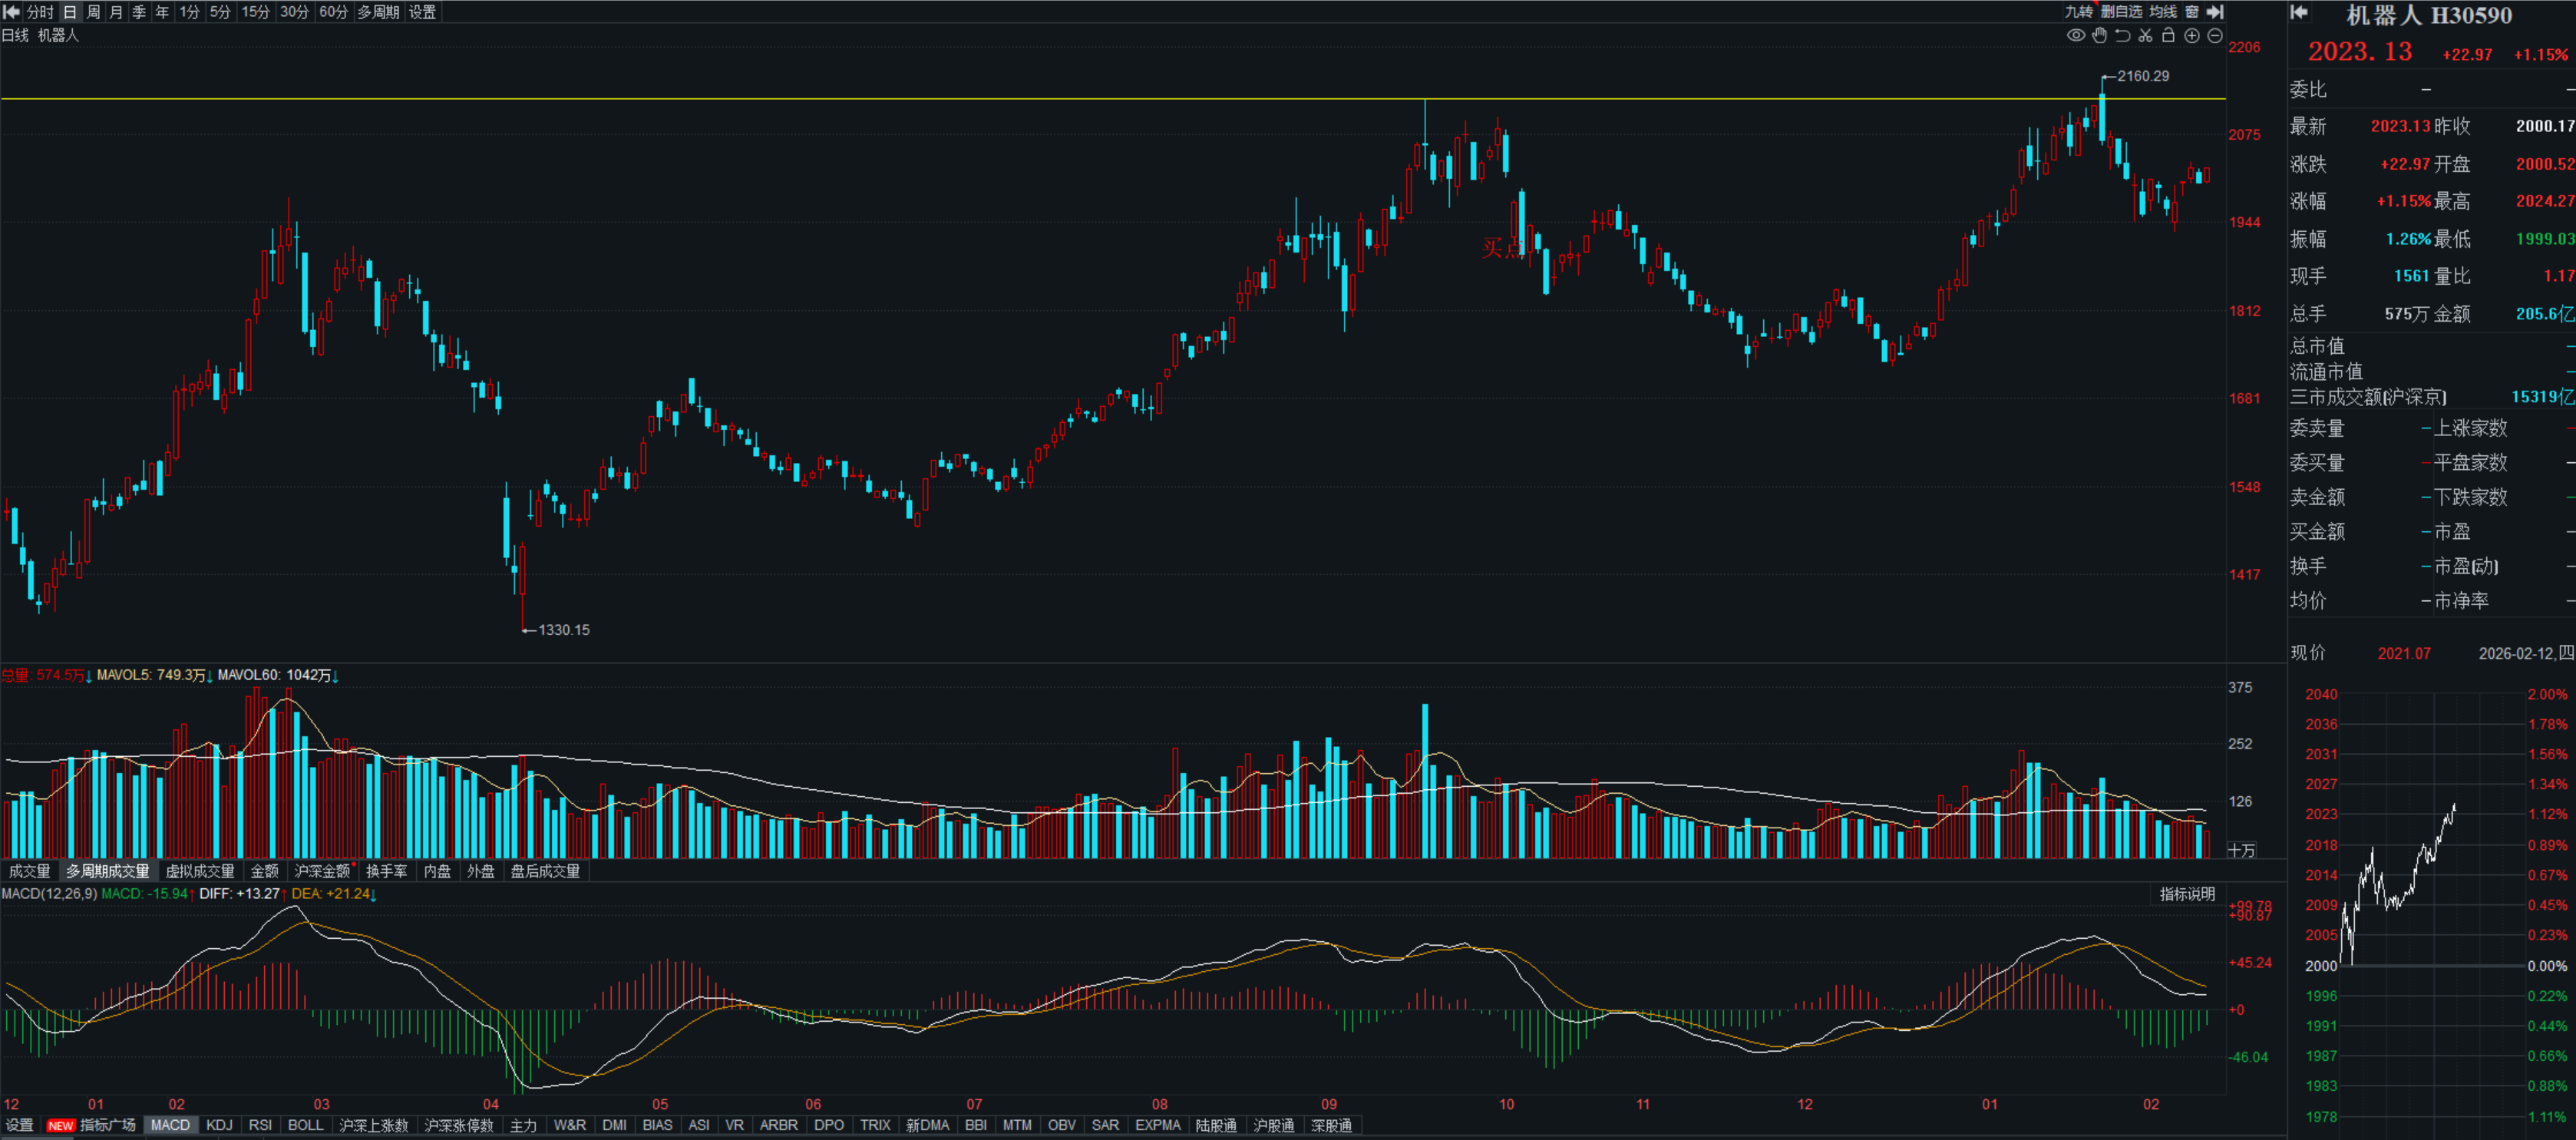Click the scissors cut icon
The image size is (2576, 1140).
(x=2145, y=36)
